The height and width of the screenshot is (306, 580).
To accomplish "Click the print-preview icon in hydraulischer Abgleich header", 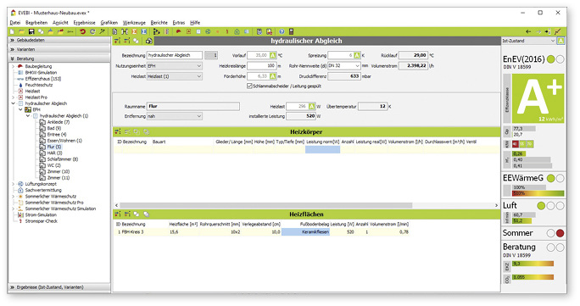I will point(148,41).
